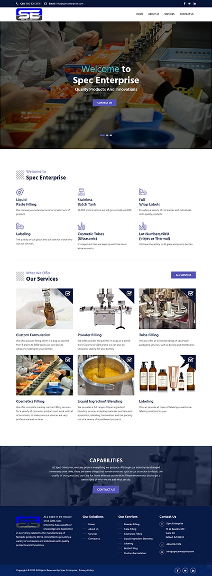The height and width of the screenshot is (576, 212).
Task: Click the Spec Enterprise logo in header
Action: (29, 14)
